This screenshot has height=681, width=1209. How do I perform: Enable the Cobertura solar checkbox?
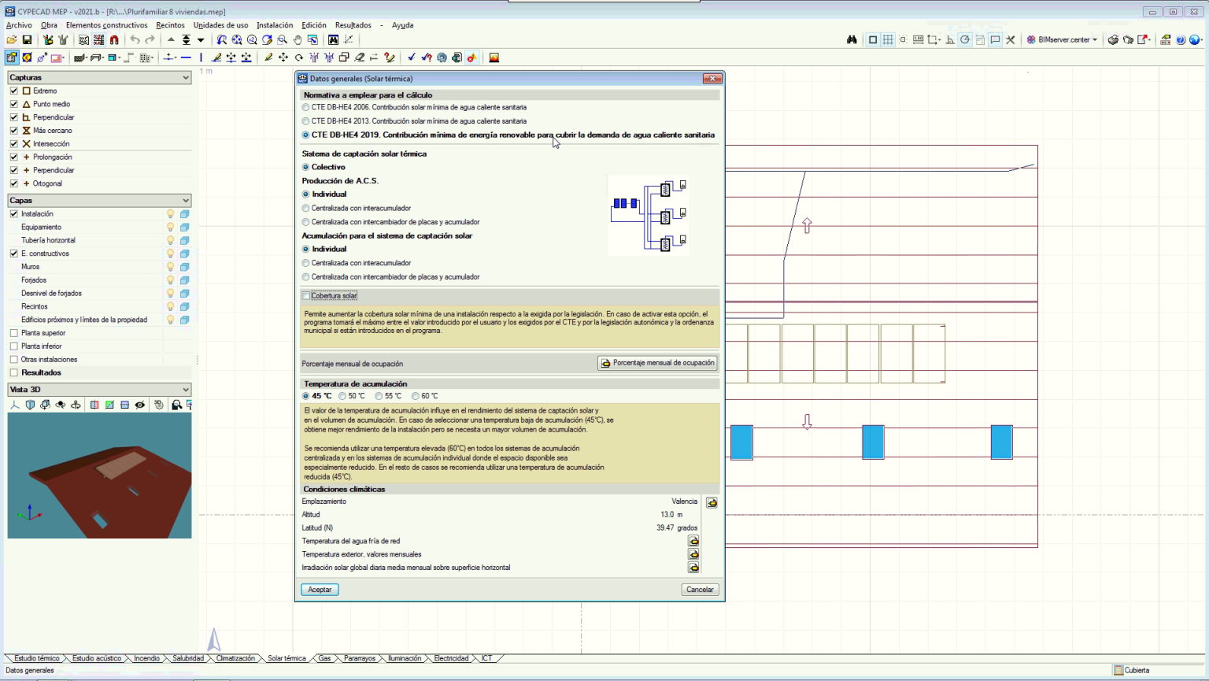click(306, 296)
